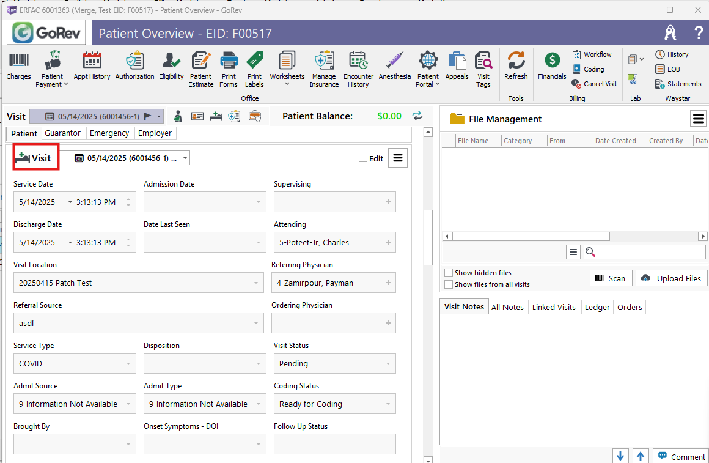Open Visit Tags

(483, 70)
